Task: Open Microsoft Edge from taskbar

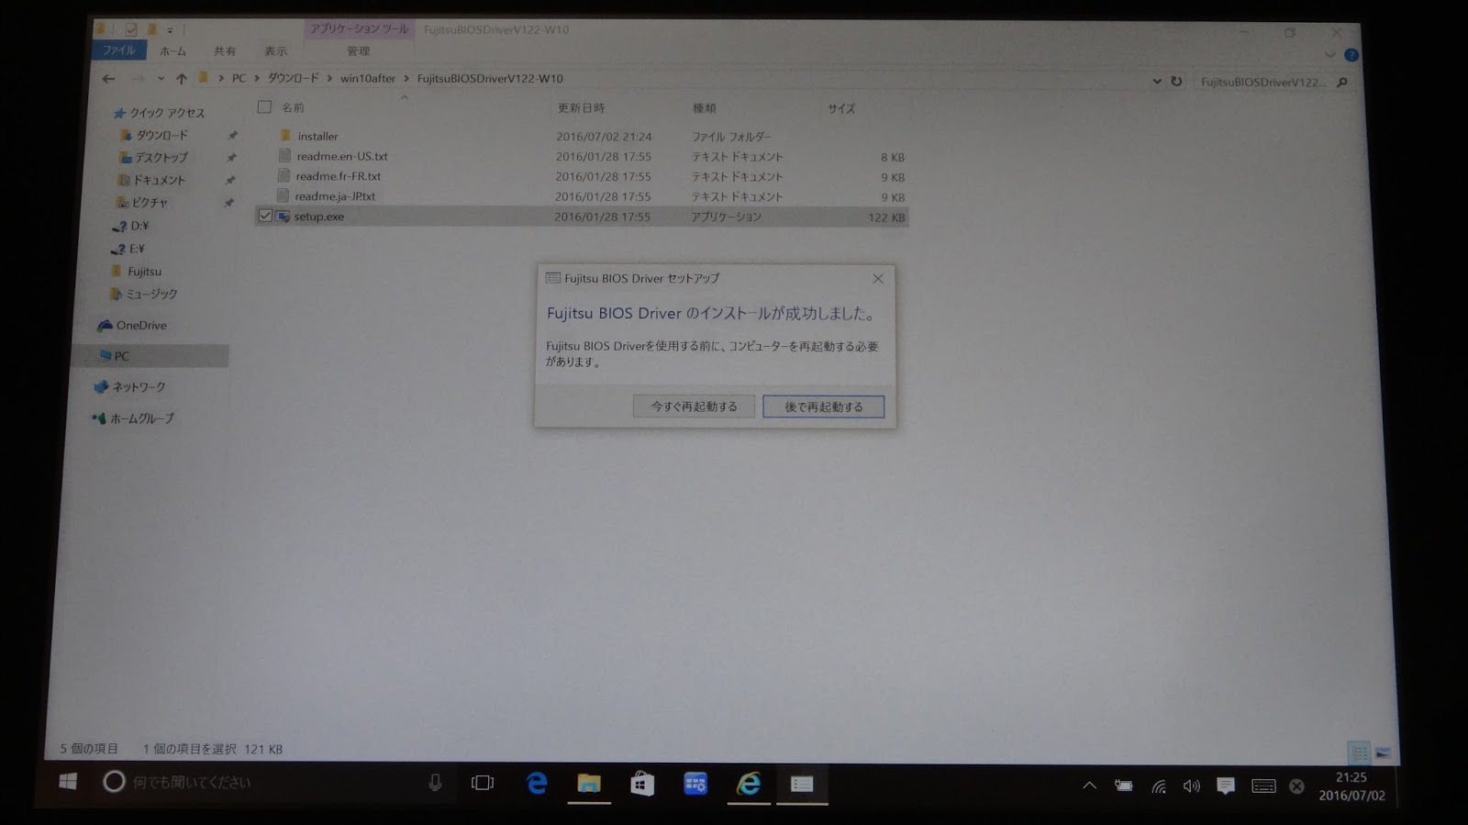Action: tap(537, 784)
